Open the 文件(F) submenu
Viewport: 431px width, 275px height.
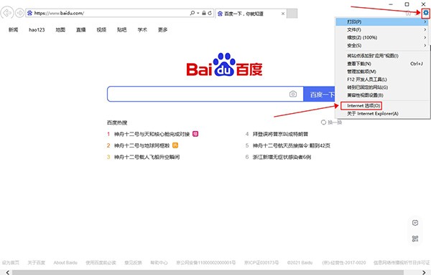pyautogui.click(x=382, y=29)
